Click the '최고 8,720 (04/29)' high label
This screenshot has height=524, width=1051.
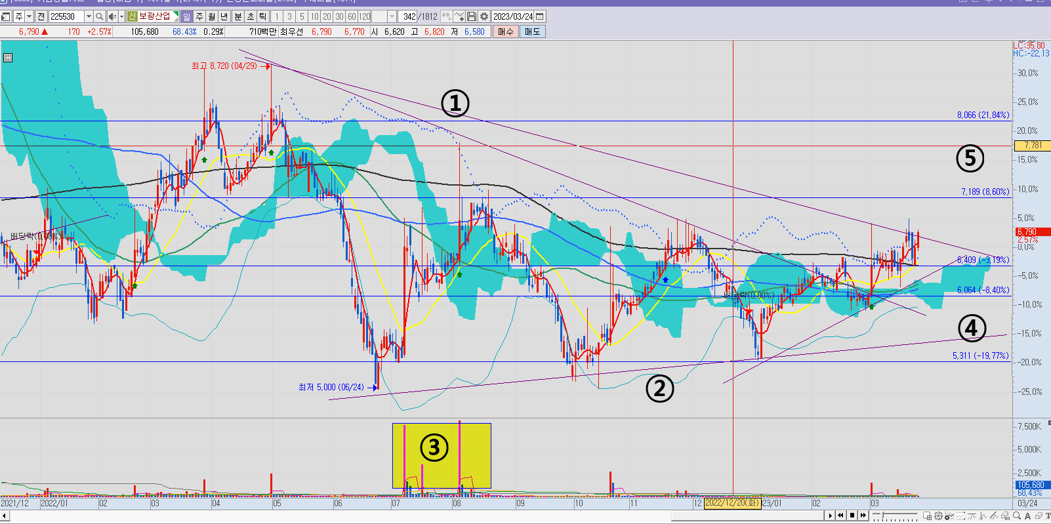(224, 66)
